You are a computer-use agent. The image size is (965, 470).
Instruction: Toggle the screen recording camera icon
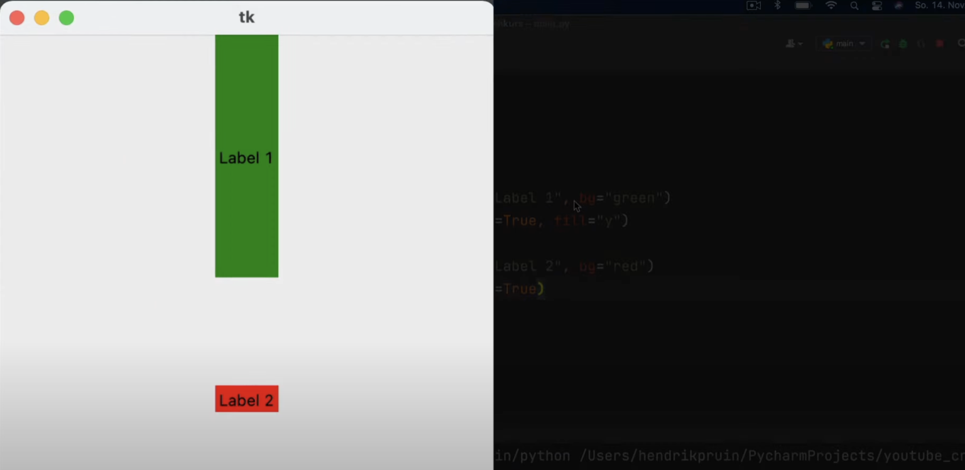(x=754, y=6)
